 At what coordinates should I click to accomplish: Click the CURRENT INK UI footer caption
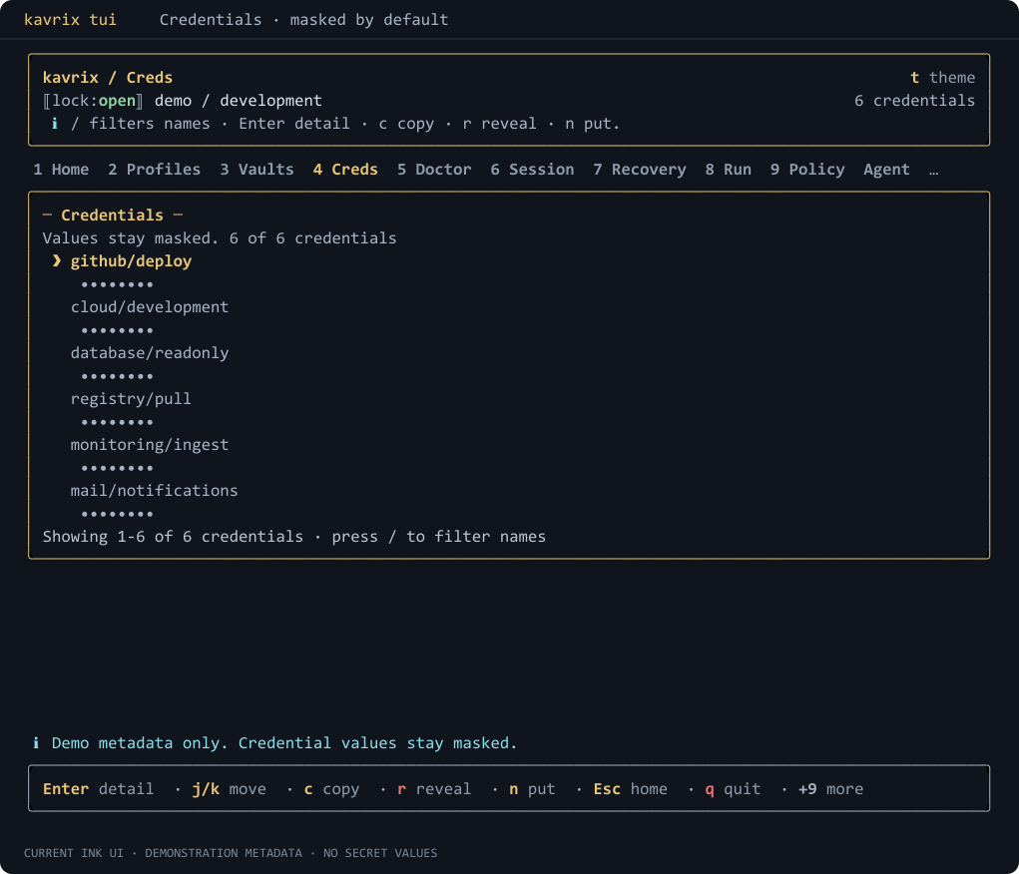[x=231, y=853]
